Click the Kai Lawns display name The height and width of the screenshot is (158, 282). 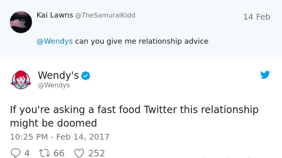[x=55, y=15]
